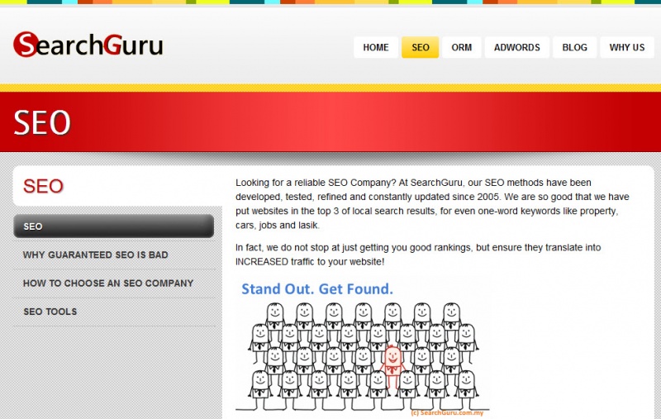Image resolution: width=661 pixels, height=419 pixels.
Task: Go to the HOME nav item
Action: 376,47
